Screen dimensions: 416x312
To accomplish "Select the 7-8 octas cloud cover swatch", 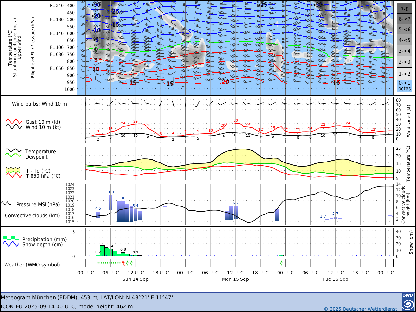I will coord(405,8).
